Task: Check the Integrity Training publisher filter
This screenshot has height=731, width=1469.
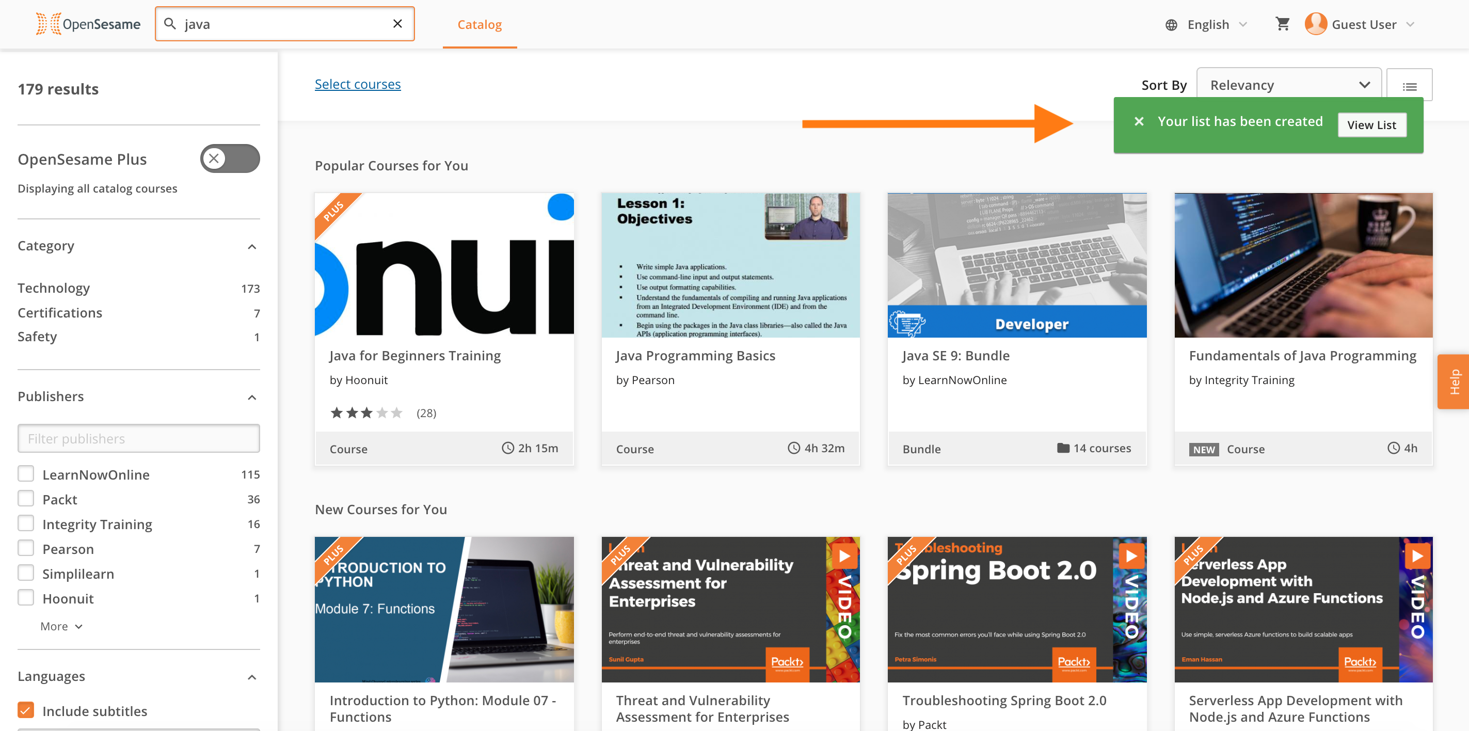Action: coord(26,523)
